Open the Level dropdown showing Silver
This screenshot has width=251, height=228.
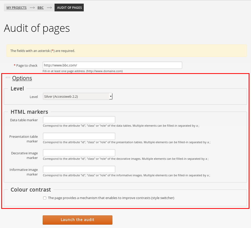tap(78, 96)
